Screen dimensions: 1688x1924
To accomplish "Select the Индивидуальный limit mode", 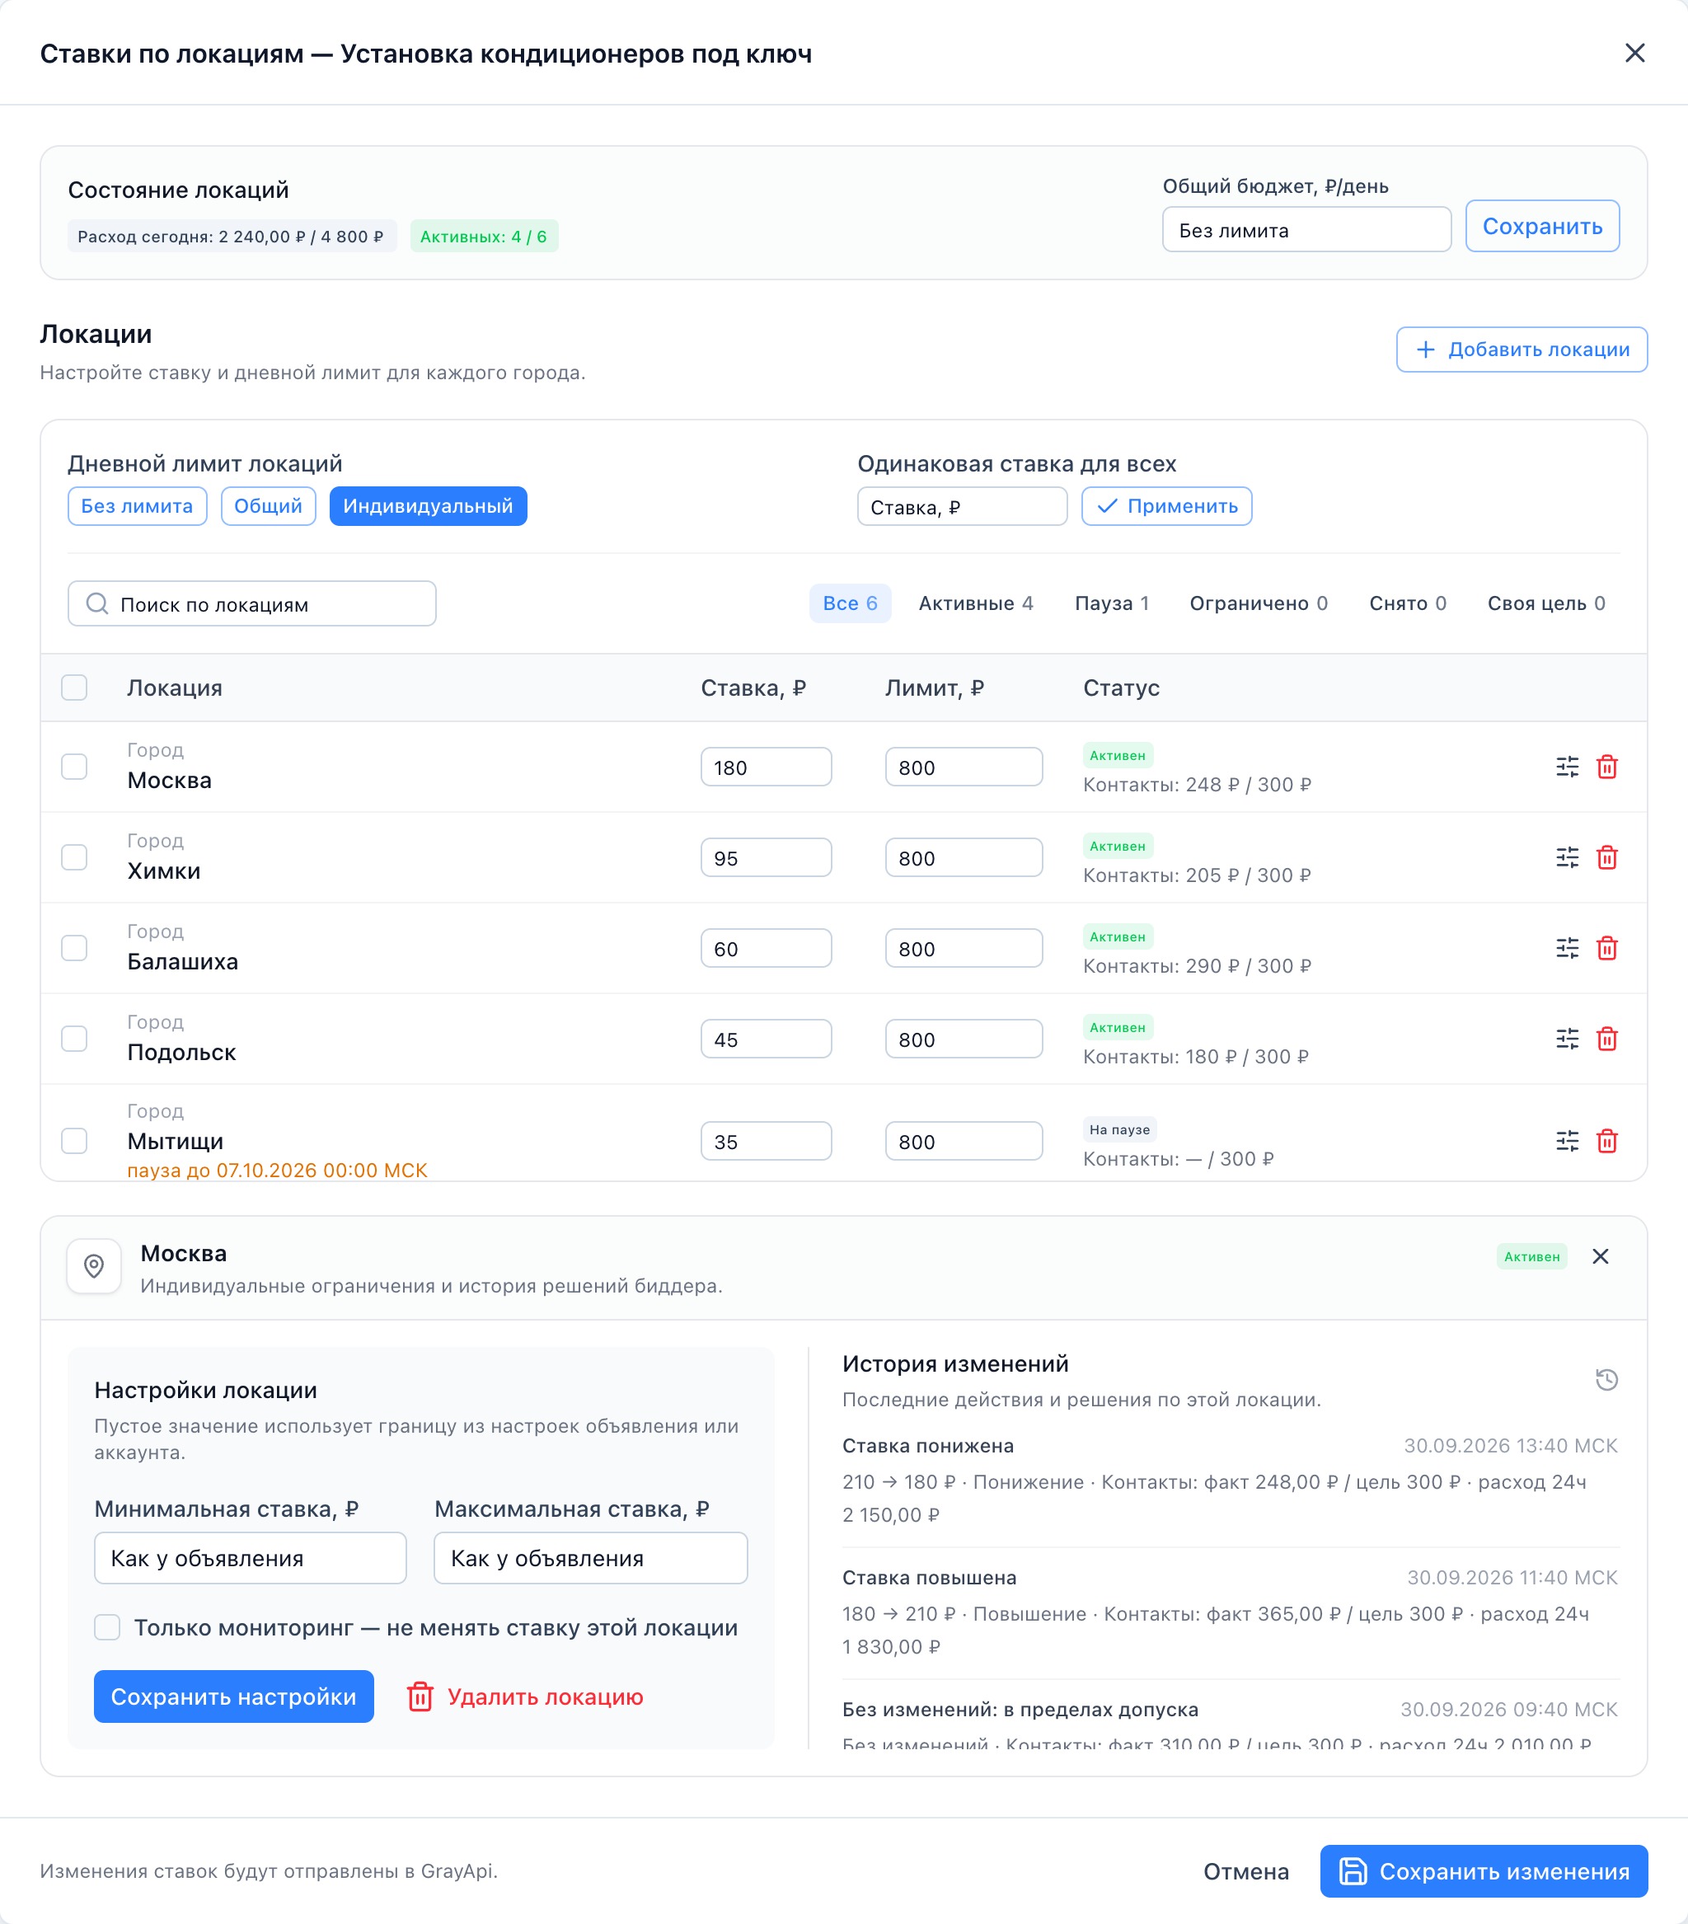I will [428, 506].
